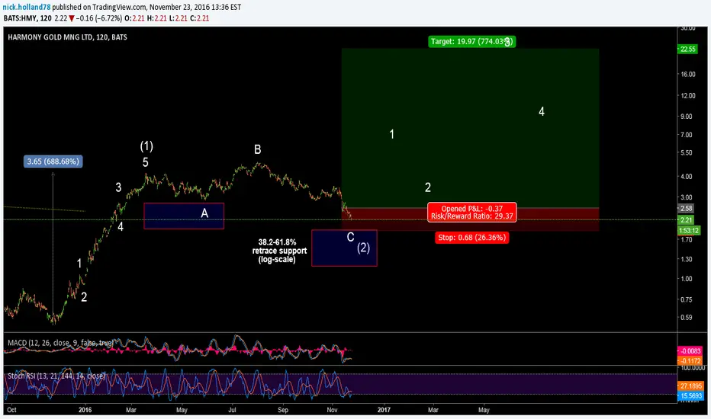This screenshot has width=711, height=419.
Task: Click the 2.58 grey price axis tag
Action: pyautogui.click(x=686, y=209)
